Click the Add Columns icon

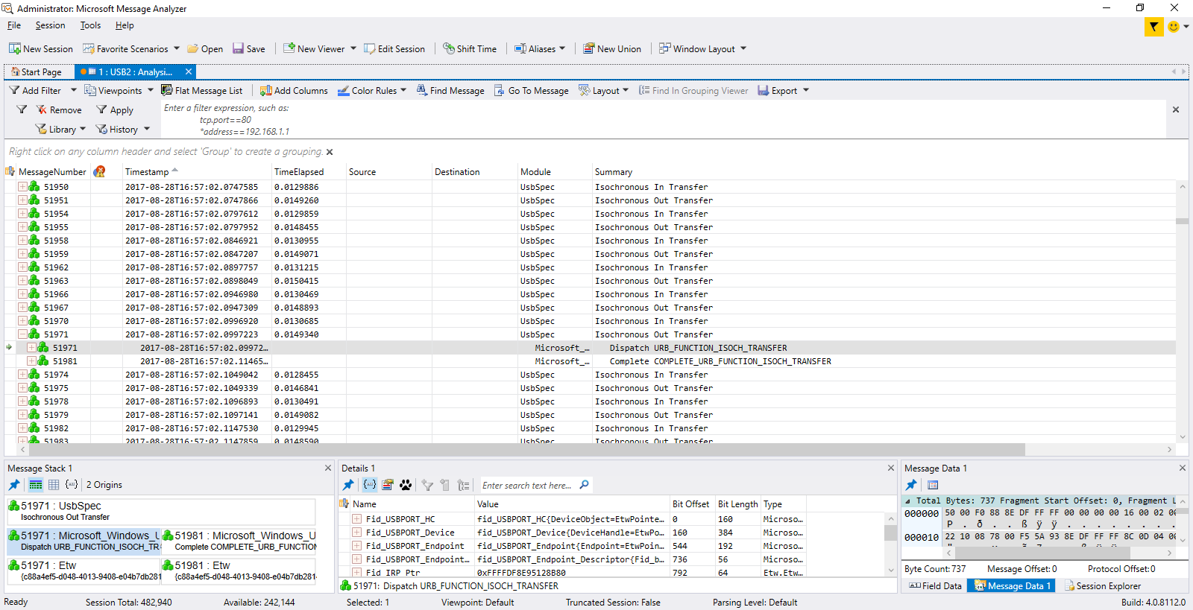point(265,90)
